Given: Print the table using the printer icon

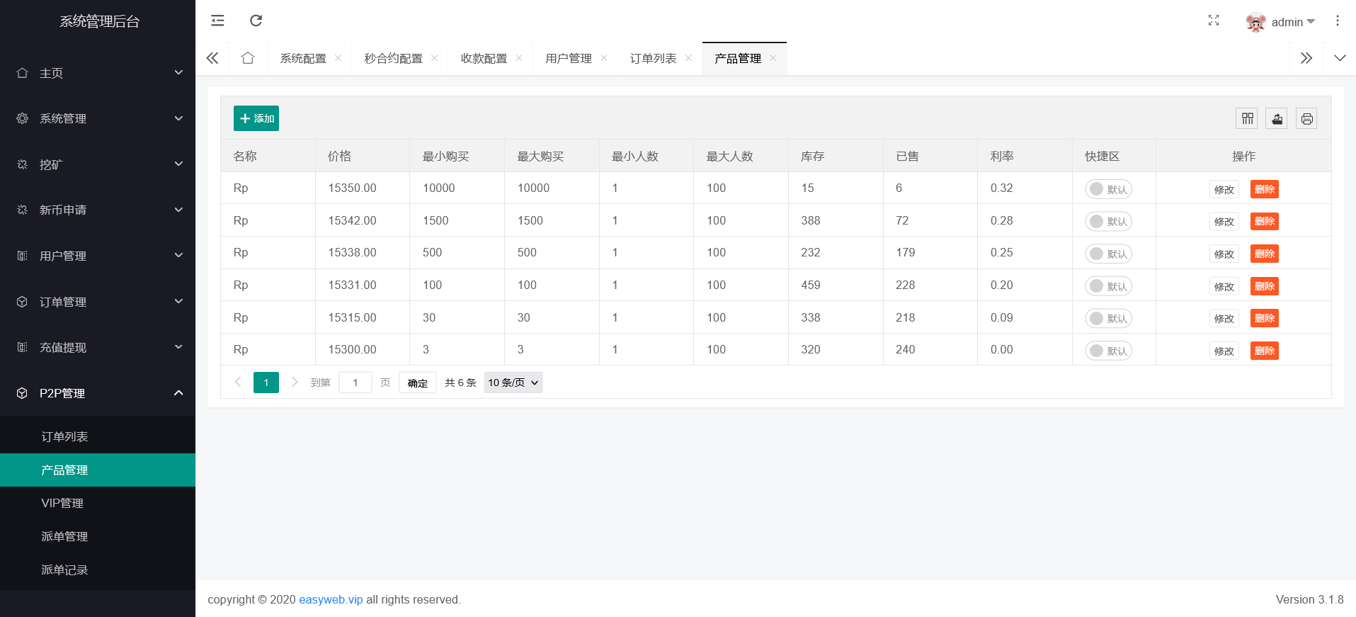Looking at the screenshot, I should 1306,118.
